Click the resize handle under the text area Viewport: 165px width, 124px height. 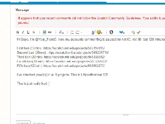coord(126,115)
